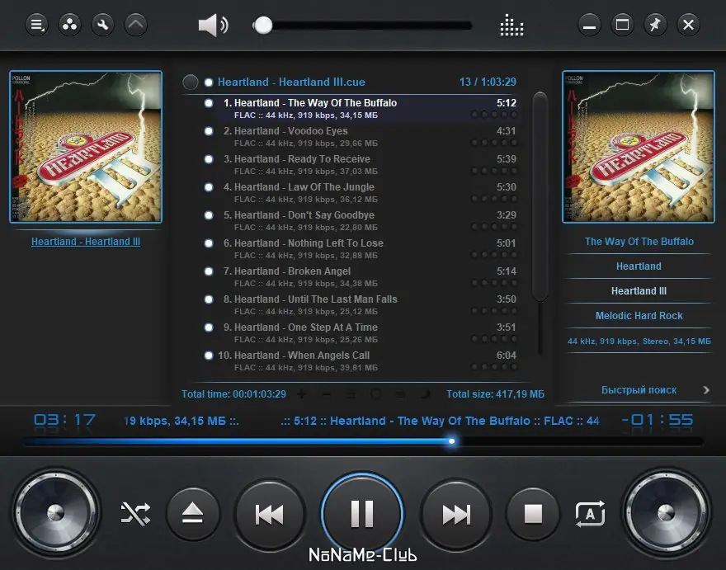Toggle the repeat A mode icon

(591, 514)
